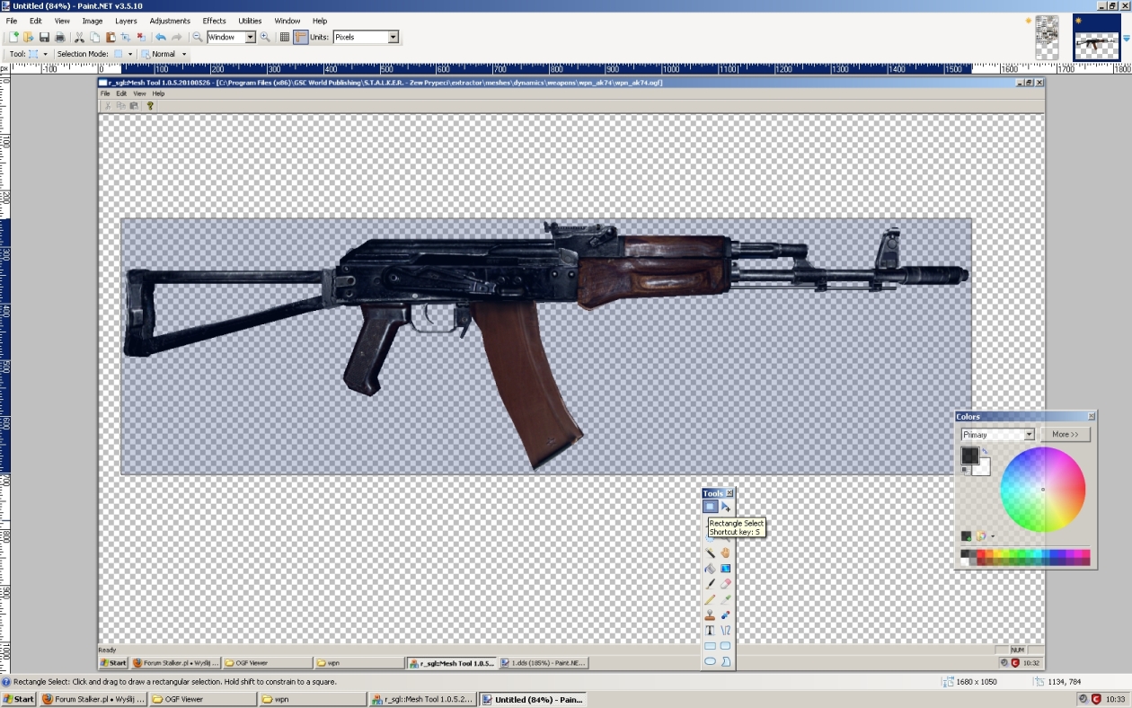
Task: Select the Rectangle shape tool
Action: (710, 646)
